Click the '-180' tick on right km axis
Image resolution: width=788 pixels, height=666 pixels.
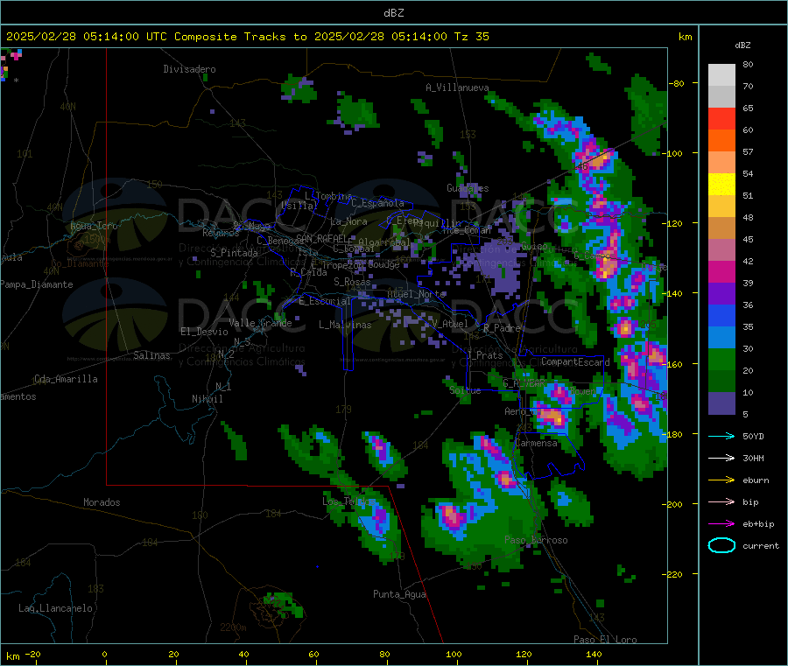(673, 434)
